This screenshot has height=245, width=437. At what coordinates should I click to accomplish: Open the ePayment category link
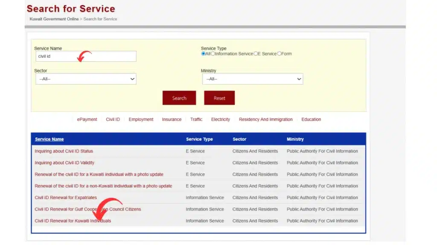click(87, 120)
